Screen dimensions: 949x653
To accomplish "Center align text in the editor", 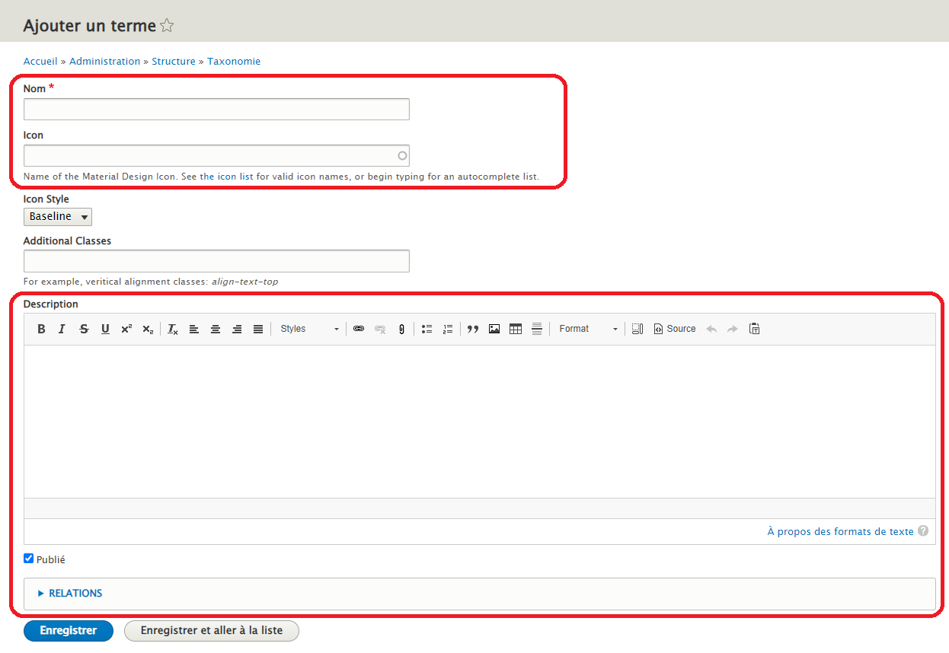I will coord(216,329).
